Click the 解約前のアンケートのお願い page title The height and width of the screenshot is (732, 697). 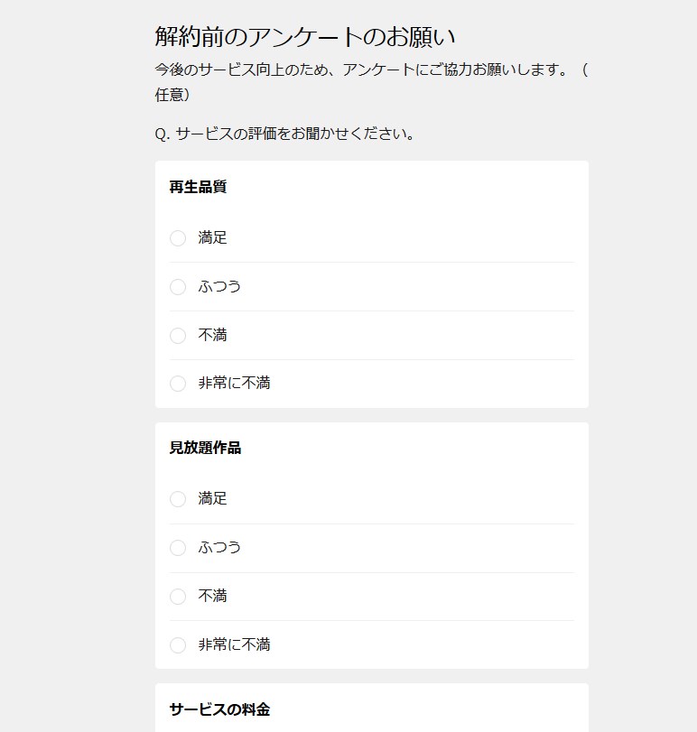(x=305, y=36)
